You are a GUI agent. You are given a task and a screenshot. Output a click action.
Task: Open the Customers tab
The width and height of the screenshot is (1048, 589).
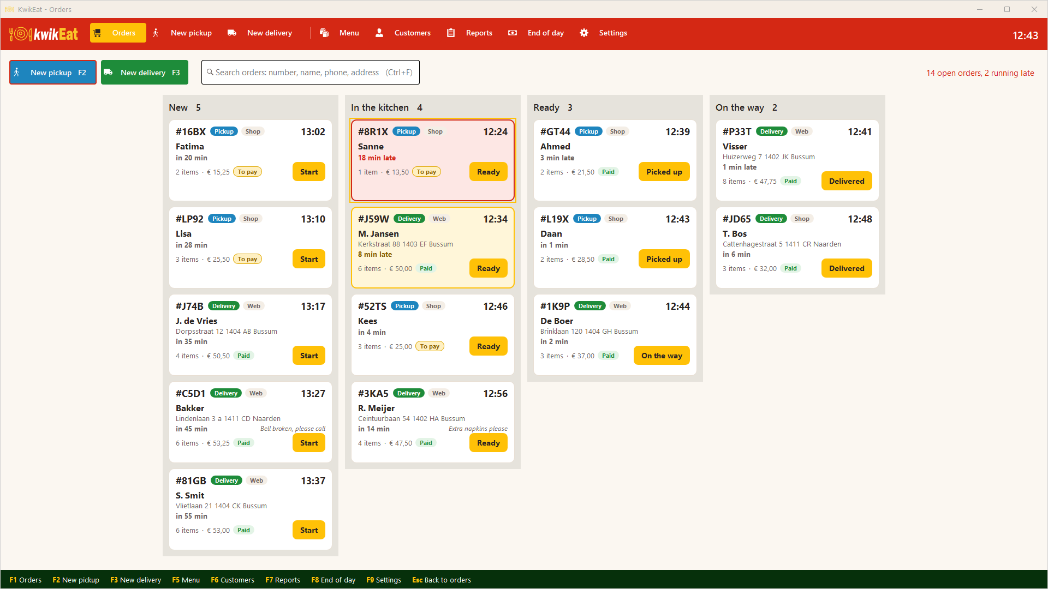pyautogui.click(x=403, y=33)
